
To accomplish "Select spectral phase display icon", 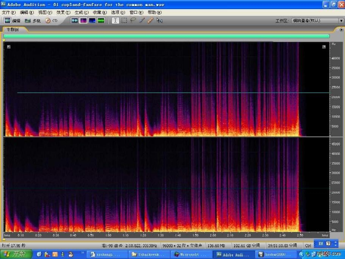I will tap(101, 20).
